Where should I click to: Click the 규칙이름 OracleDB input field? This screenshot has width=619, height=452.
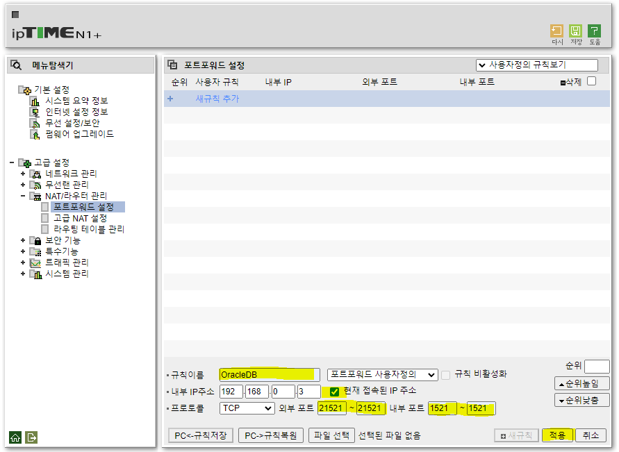pos(270,375)
